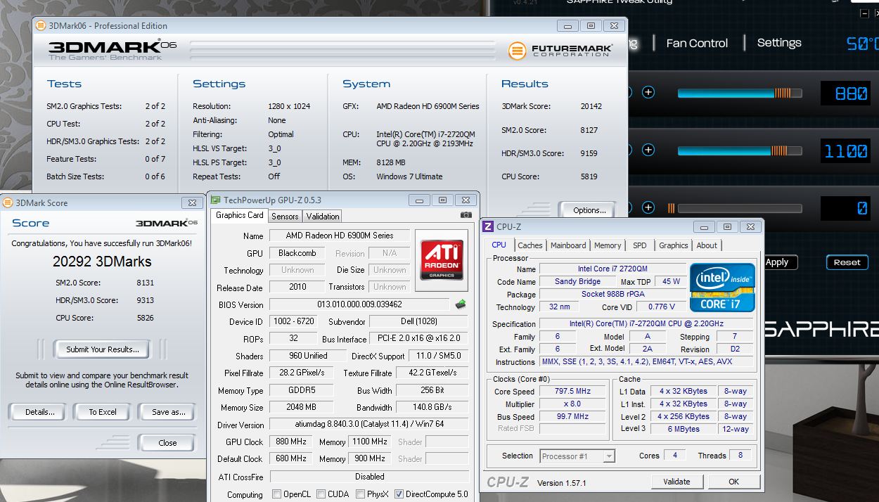Click the Specification field in CPU-Z
Image resolution: width=879 pixels, height=502 pixels.
(x=646, y=324)
